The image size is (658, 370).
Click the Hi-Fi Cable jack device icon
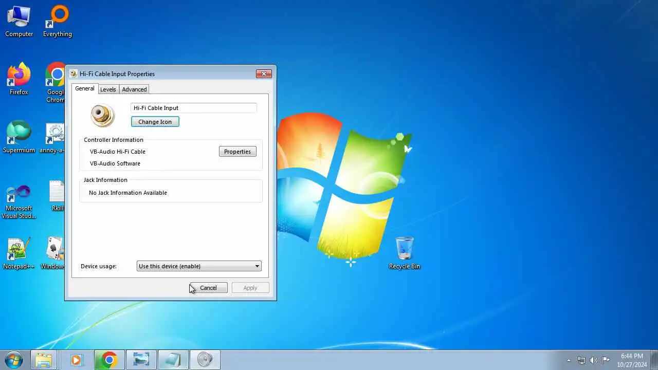(x=103, y=115)
